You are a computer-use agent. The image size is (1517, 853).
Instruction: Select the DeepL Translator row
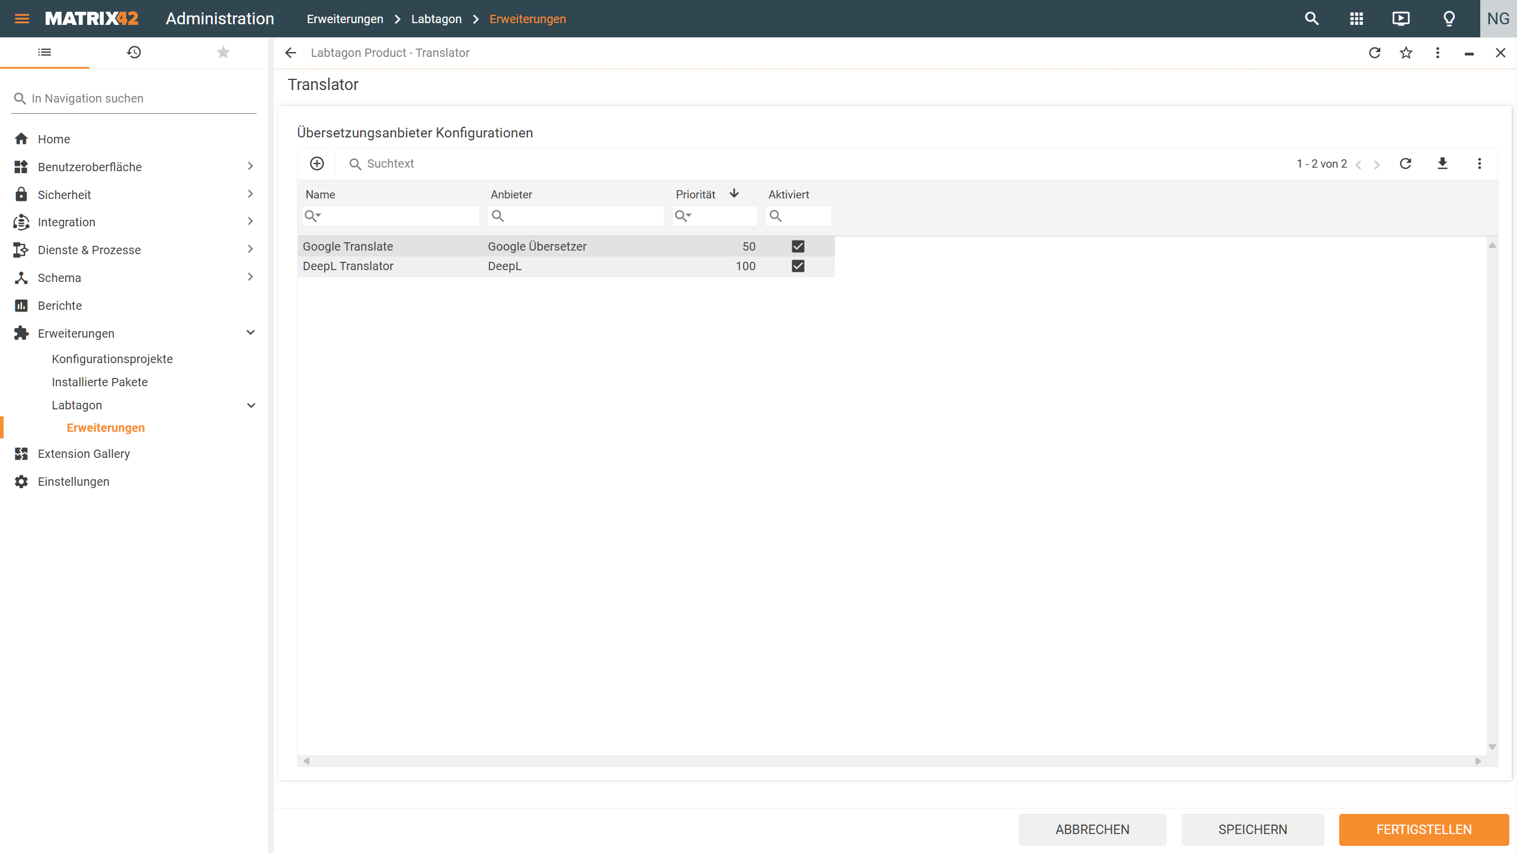(x=566, y=266)
